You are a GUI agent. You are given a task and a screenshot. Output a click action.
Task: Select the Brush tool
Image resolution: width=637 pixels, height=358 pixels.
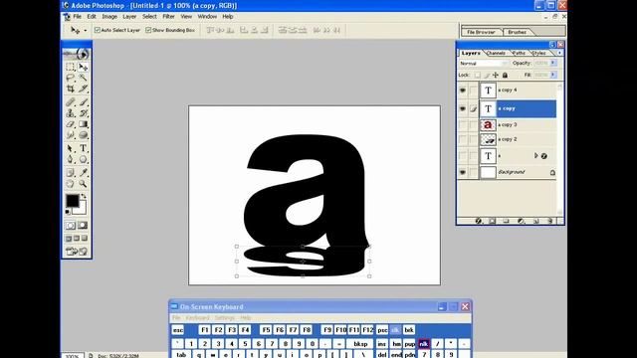tap(83, 101)
